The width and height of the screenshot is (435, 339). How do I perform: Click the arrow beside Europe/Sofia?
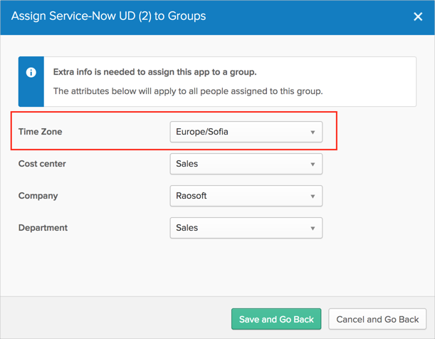pos(313,132)
